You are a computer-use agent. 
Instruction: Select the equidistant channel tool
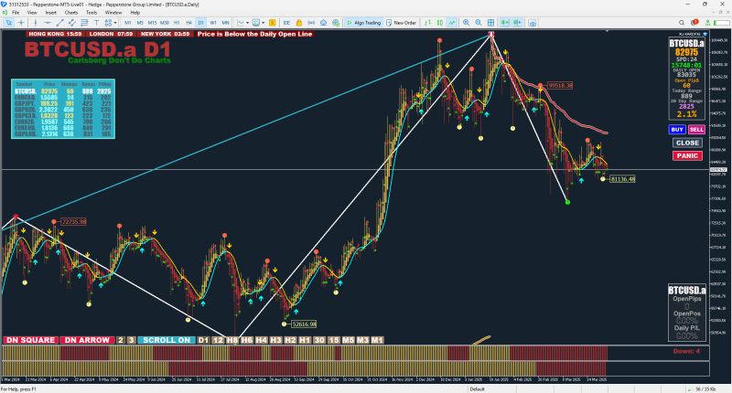(72, 22)
